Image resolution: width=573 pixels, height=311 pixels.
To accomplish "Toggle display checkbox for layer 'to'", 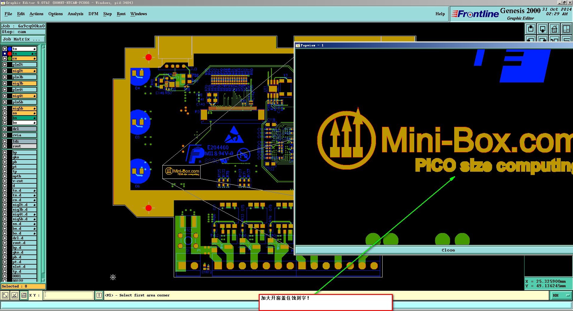I will tap(5, 49).
